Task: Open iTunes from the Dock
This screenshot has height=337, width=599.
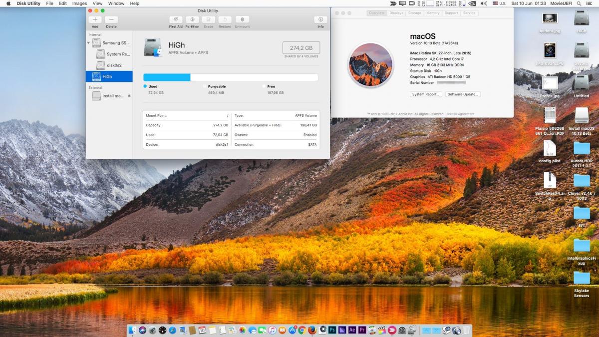Action: coord(272,330)
